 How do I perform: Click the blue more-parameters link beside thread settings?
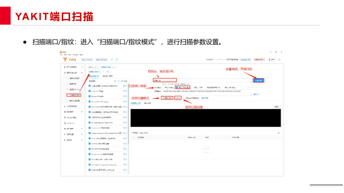205,98
